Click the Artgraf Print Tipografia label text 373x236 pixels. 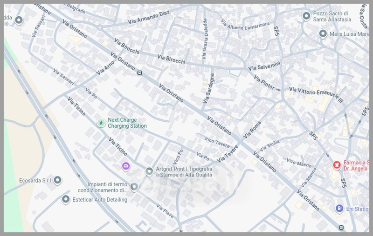point(183,172)
